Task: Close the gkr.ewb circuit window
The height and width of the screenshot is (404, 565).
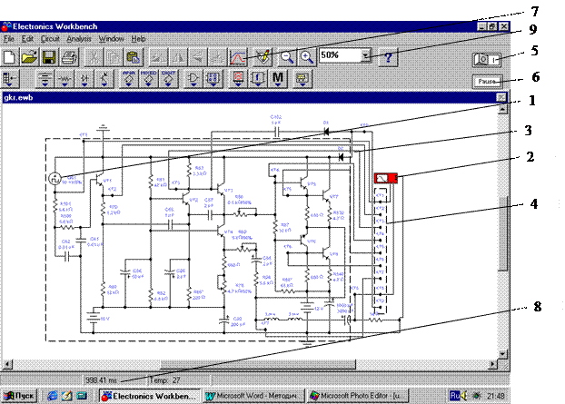Action: coord(501,97)
